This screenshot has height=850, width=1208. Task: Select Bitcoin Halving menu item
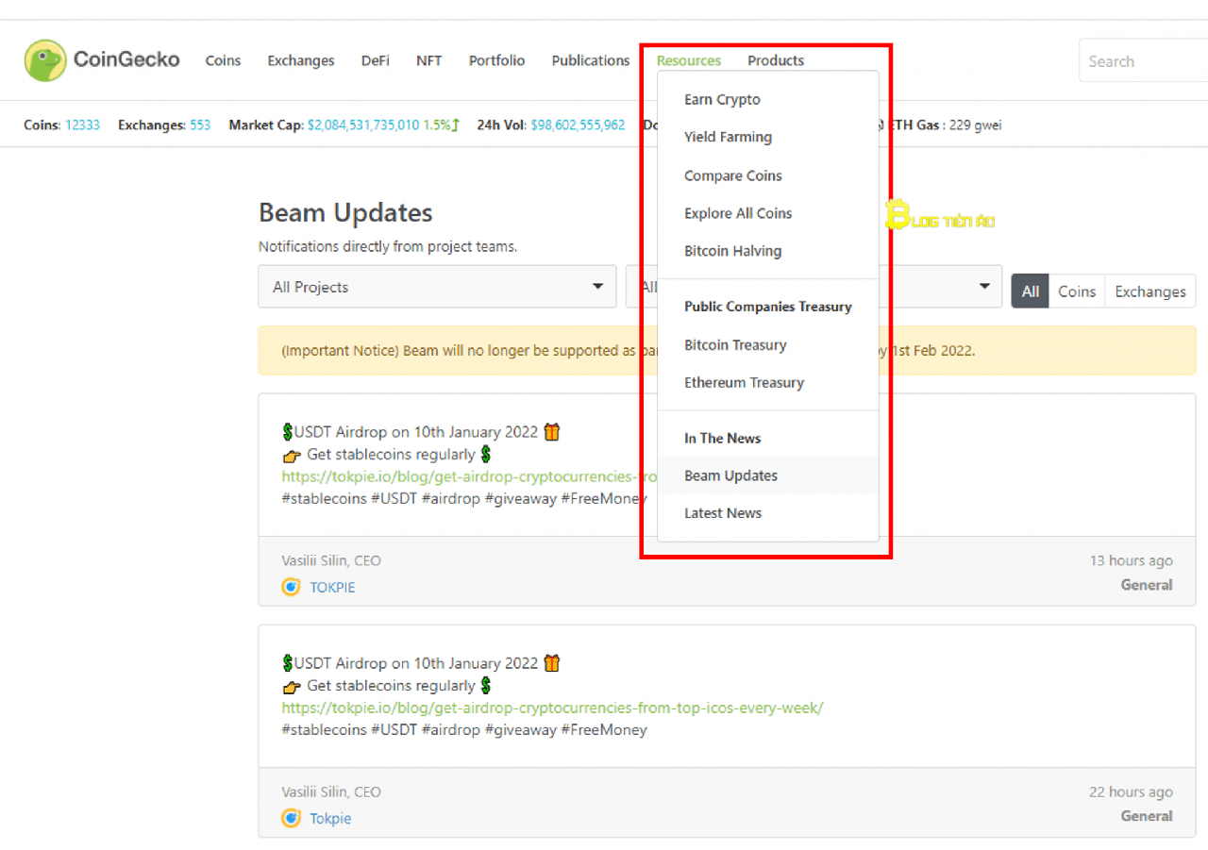click(x=732, y=251)
